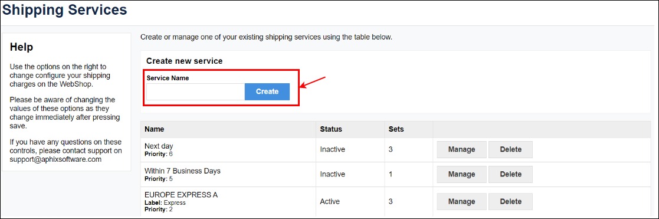The image size is (659, 219).
Task: Click the Inactive status of Next day
Action: point(332,150)
